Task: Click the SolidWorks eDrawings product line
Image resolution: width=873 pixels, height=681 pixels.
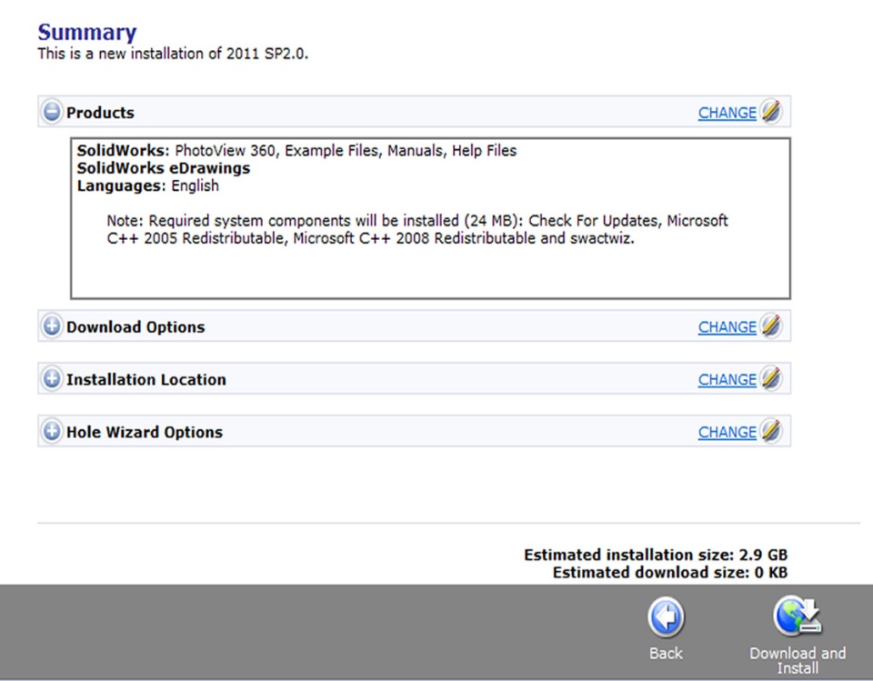Action: (164, 168)
